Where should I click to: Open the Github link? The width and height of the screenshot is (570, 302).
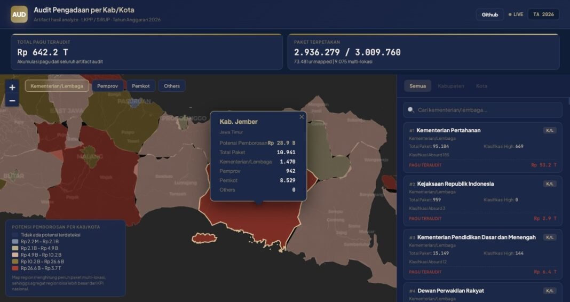[x=489, y=14]
